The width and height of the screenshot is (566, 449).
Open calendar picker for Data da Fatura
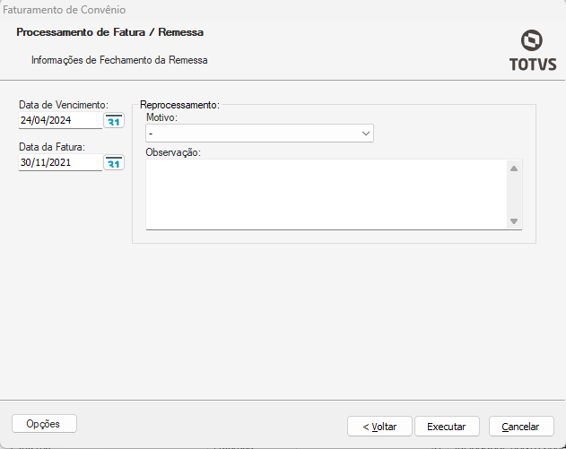114,163
